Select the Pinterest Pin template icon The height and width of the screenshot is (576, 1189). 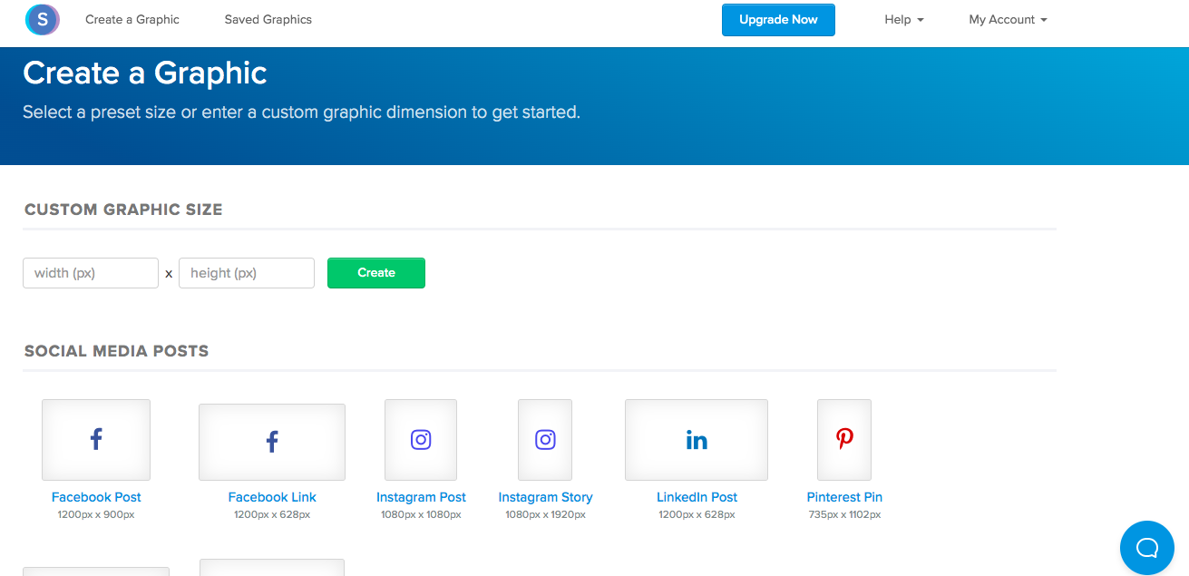click(843, 438)
